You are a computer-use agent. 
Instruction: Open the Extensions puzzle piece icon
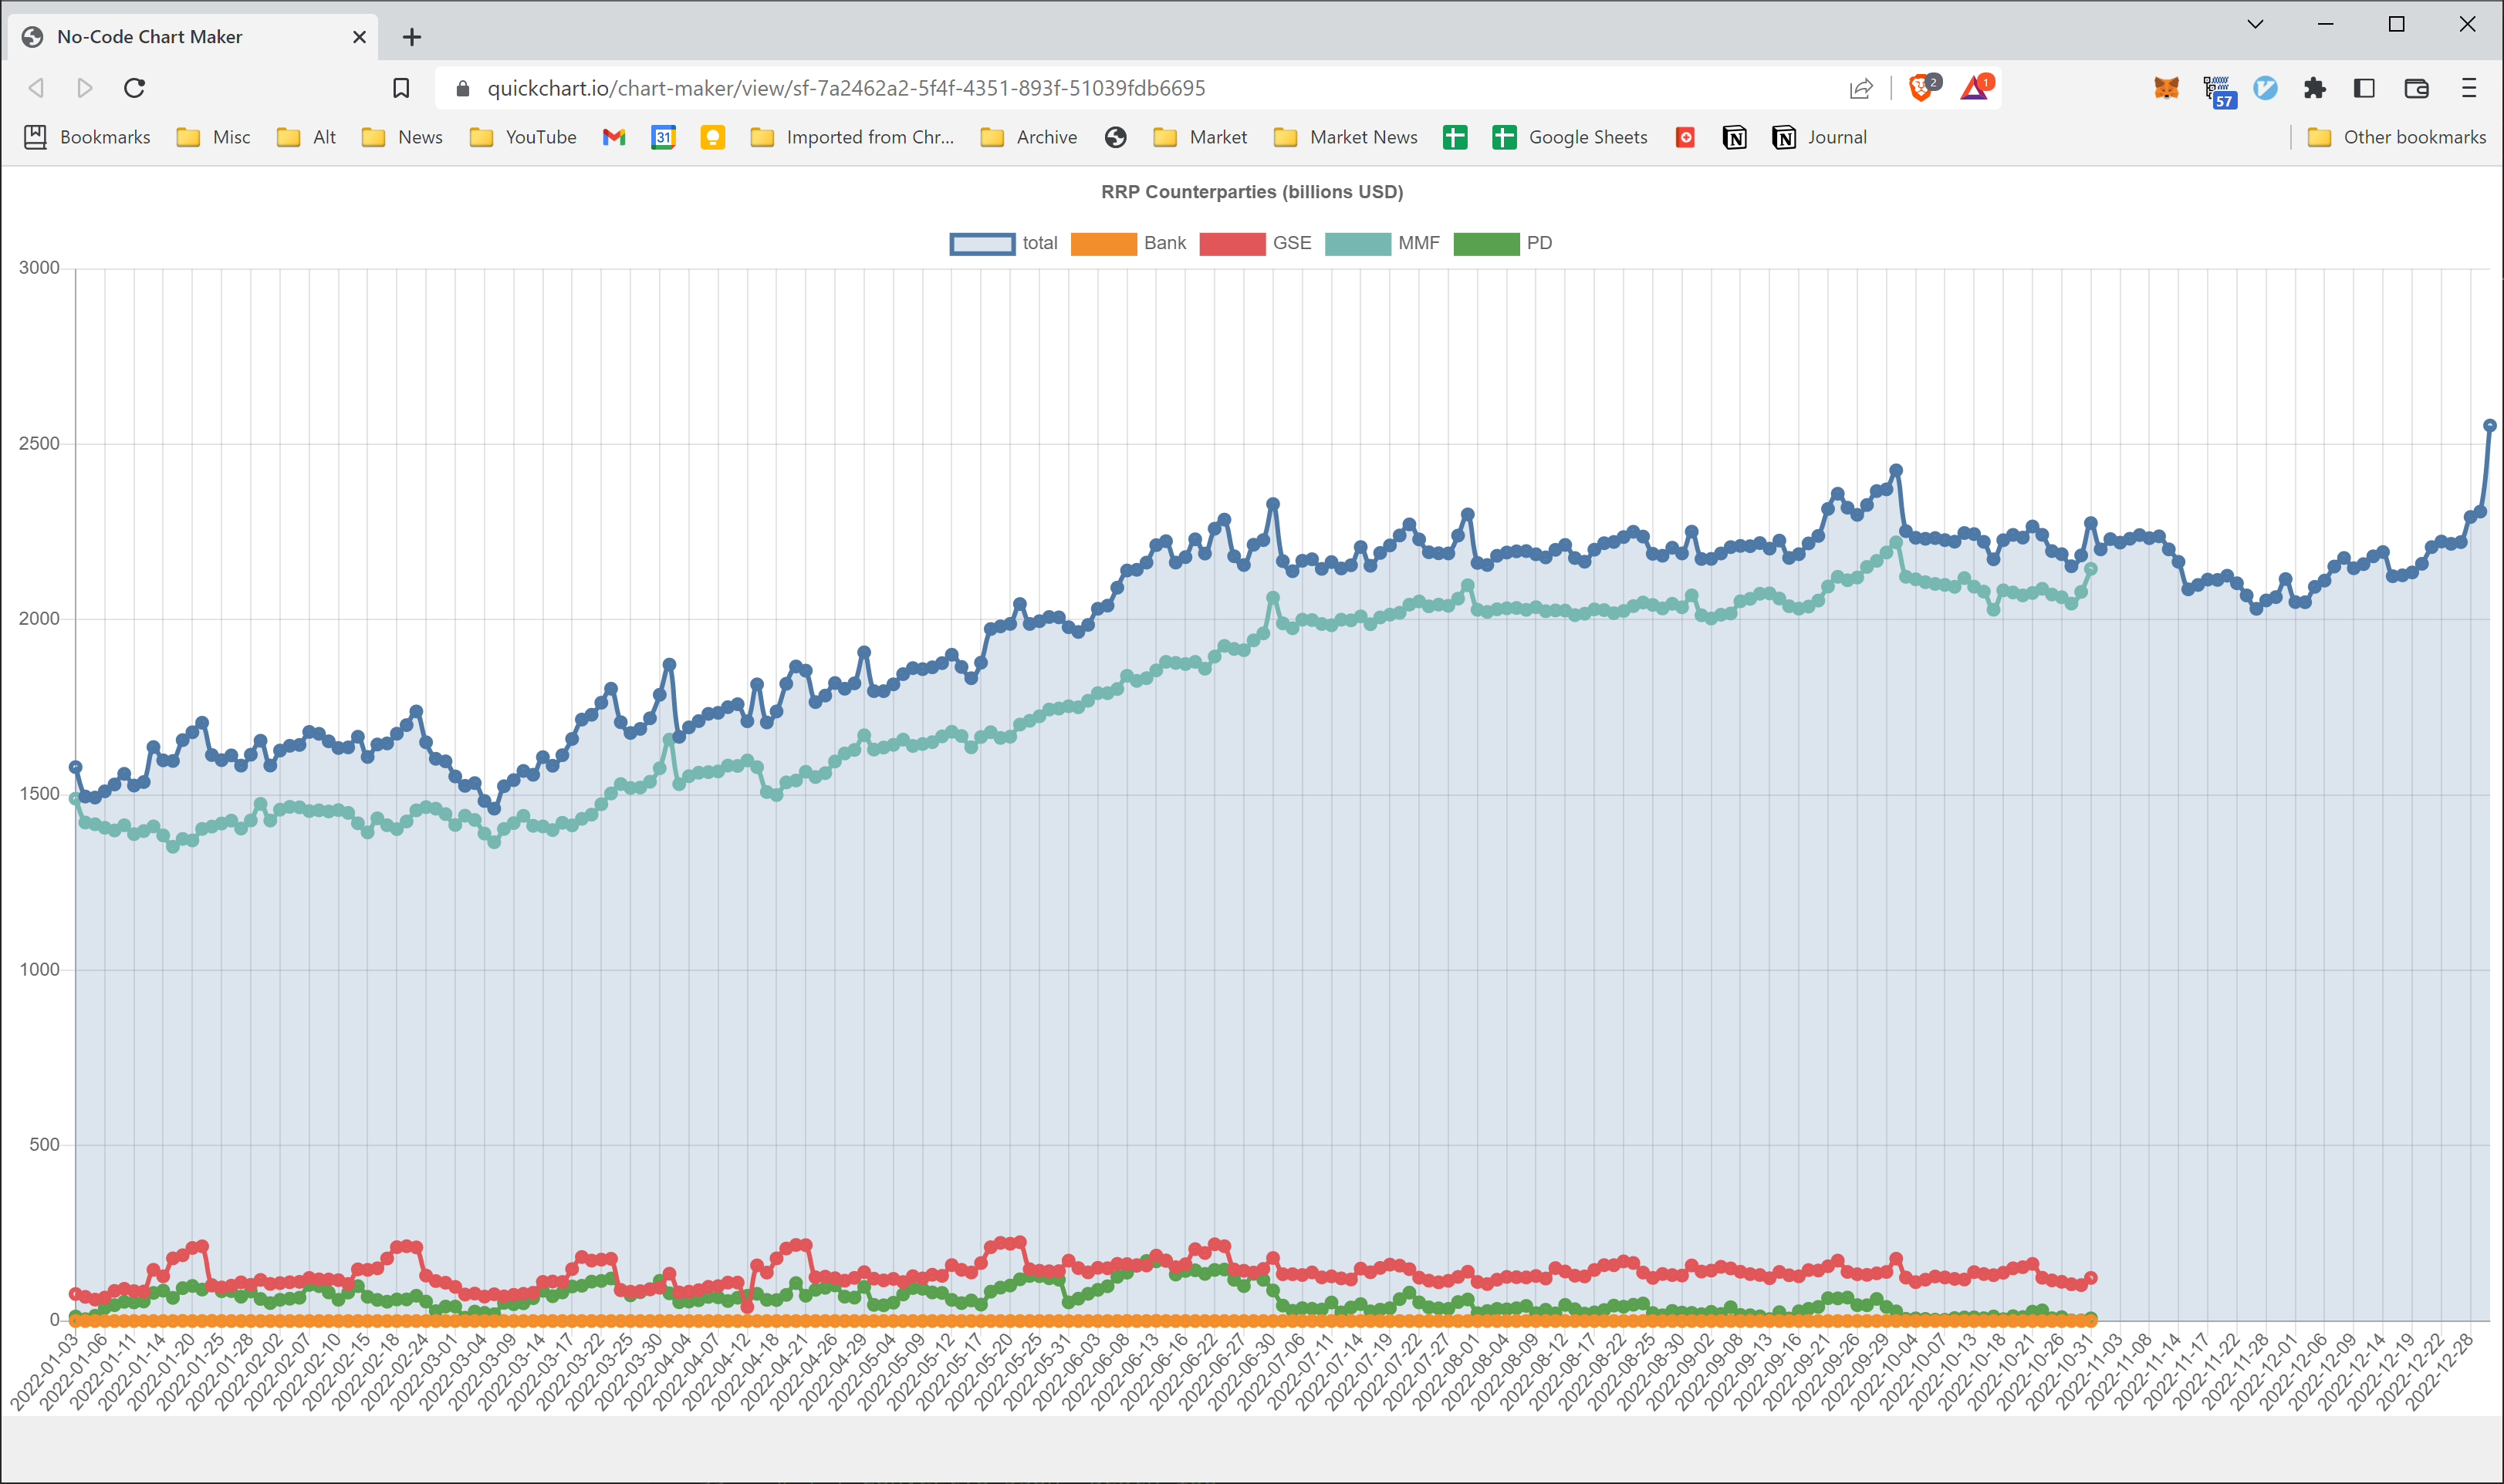[2315, 88]
